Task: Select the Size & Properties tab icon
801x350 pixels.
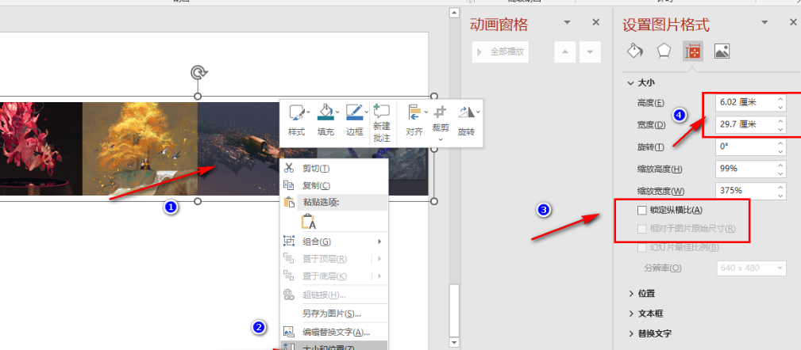Action: tap(693, 52)
